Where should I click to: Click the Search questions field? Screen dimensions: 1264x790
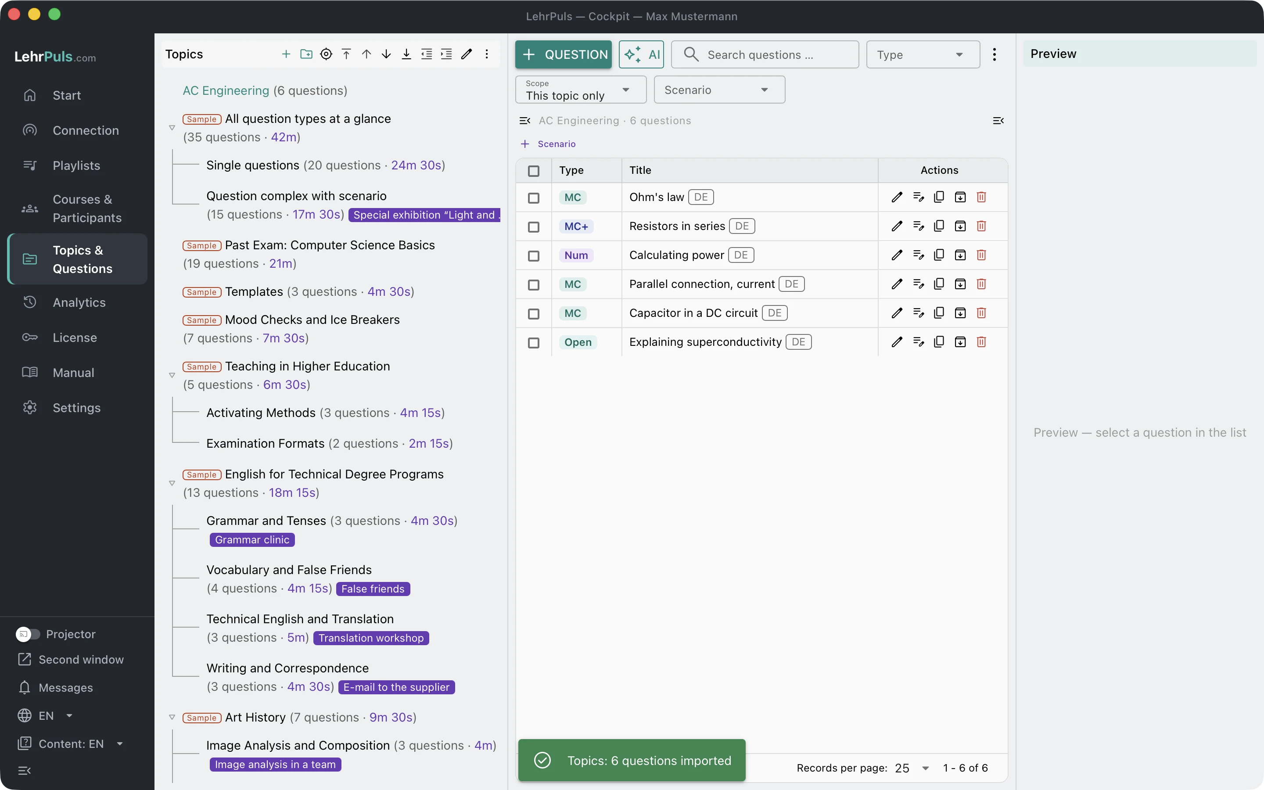pos(765,54)
